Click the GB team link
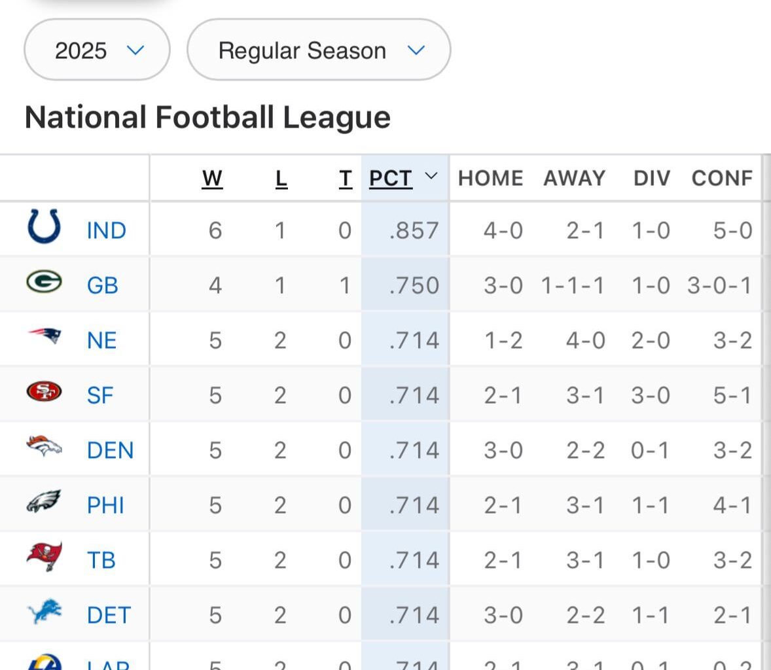This screenshot has width=771, height=670. [x=102, y=285]
